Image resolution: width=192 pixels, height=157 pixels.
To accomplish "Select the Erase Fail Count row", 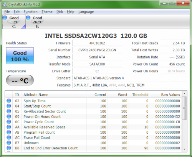I will [93, 137].
